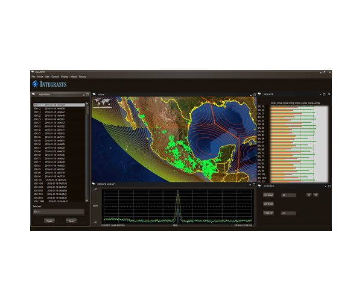Maximize the MAPS panel

coord(255,95)
